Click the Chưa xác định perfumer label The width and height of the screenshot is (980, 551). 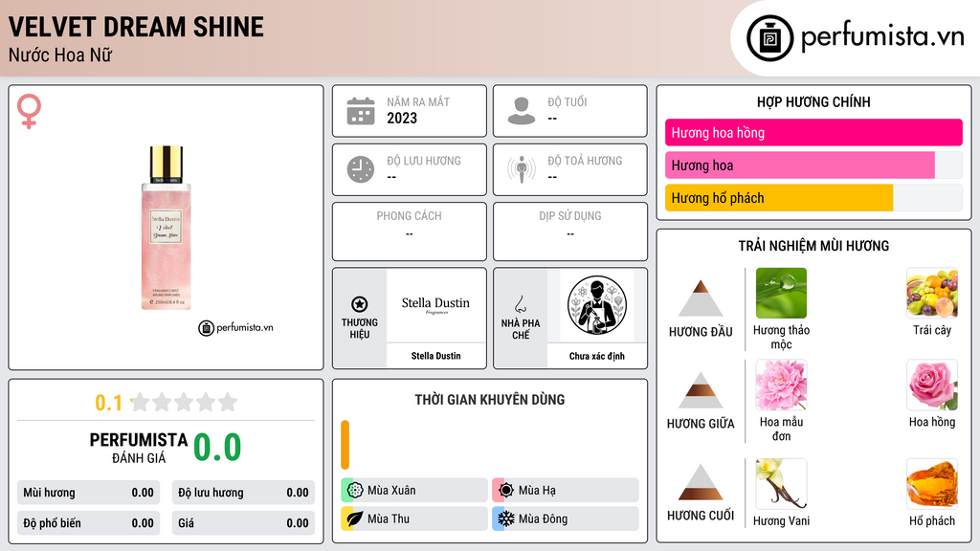pyautogui.click(x=597, y=356)
